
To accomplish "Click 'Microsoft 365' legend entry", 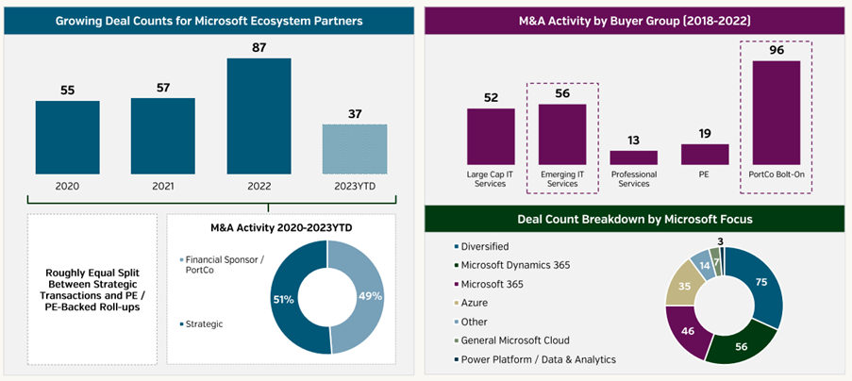I will (488, 284).
